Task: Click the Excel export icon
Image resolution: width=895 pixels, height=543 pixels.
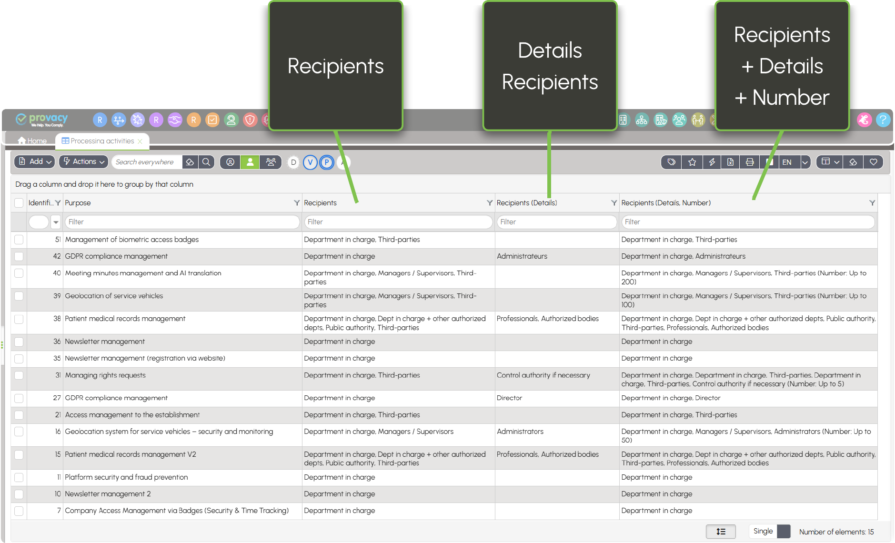Action: 730,162
